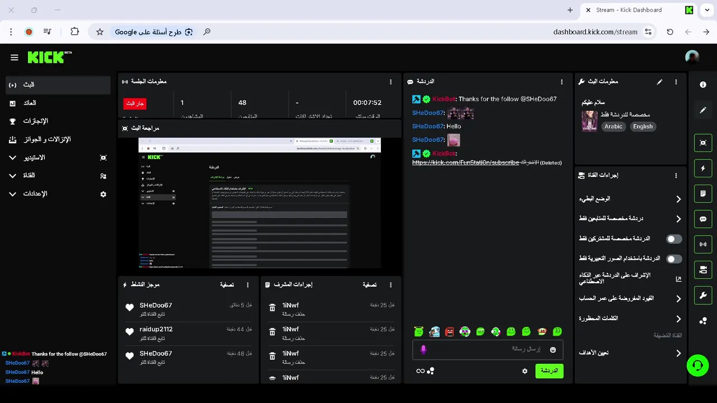Click the red angry emote above chat input
Viewport: 717px width, 403px height.
[x=449, y=332]
